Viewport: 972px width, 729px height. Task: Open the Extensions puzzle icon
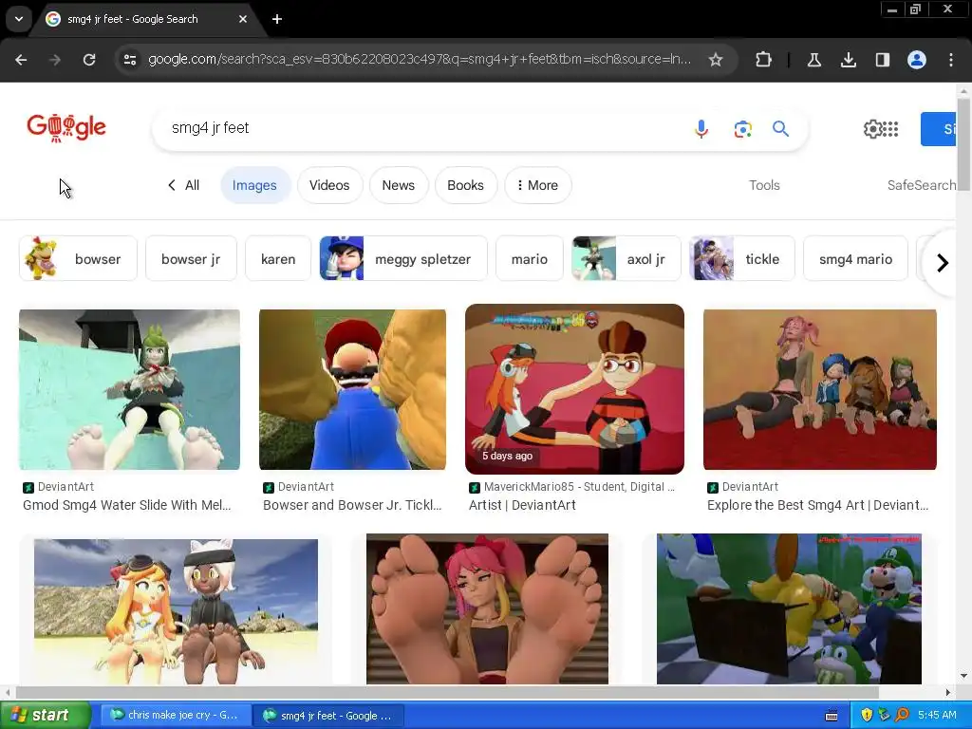pyautogui.click(x=764, y=60)
